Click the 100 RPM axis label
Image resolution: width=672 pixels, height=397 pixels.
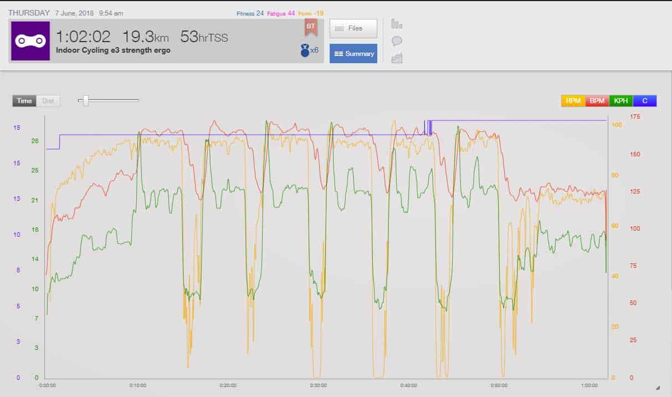click(616, 125)
